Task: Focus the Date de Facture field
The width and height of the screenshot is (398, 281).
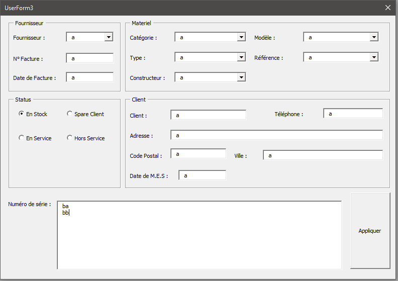Action: pyautogui.click(x=90, y=77)
